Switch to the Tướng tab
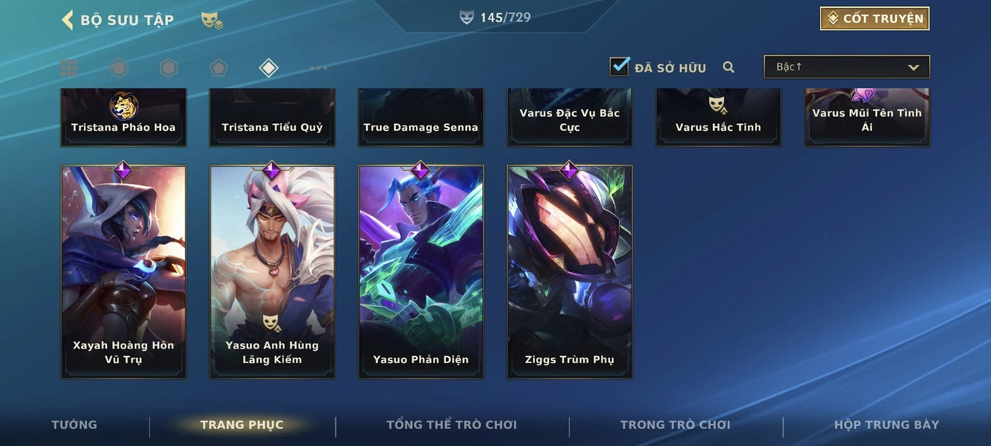 coord(74,424)
